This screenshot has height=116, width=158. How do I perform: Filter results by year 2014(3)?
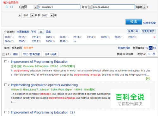click(37, 37)
